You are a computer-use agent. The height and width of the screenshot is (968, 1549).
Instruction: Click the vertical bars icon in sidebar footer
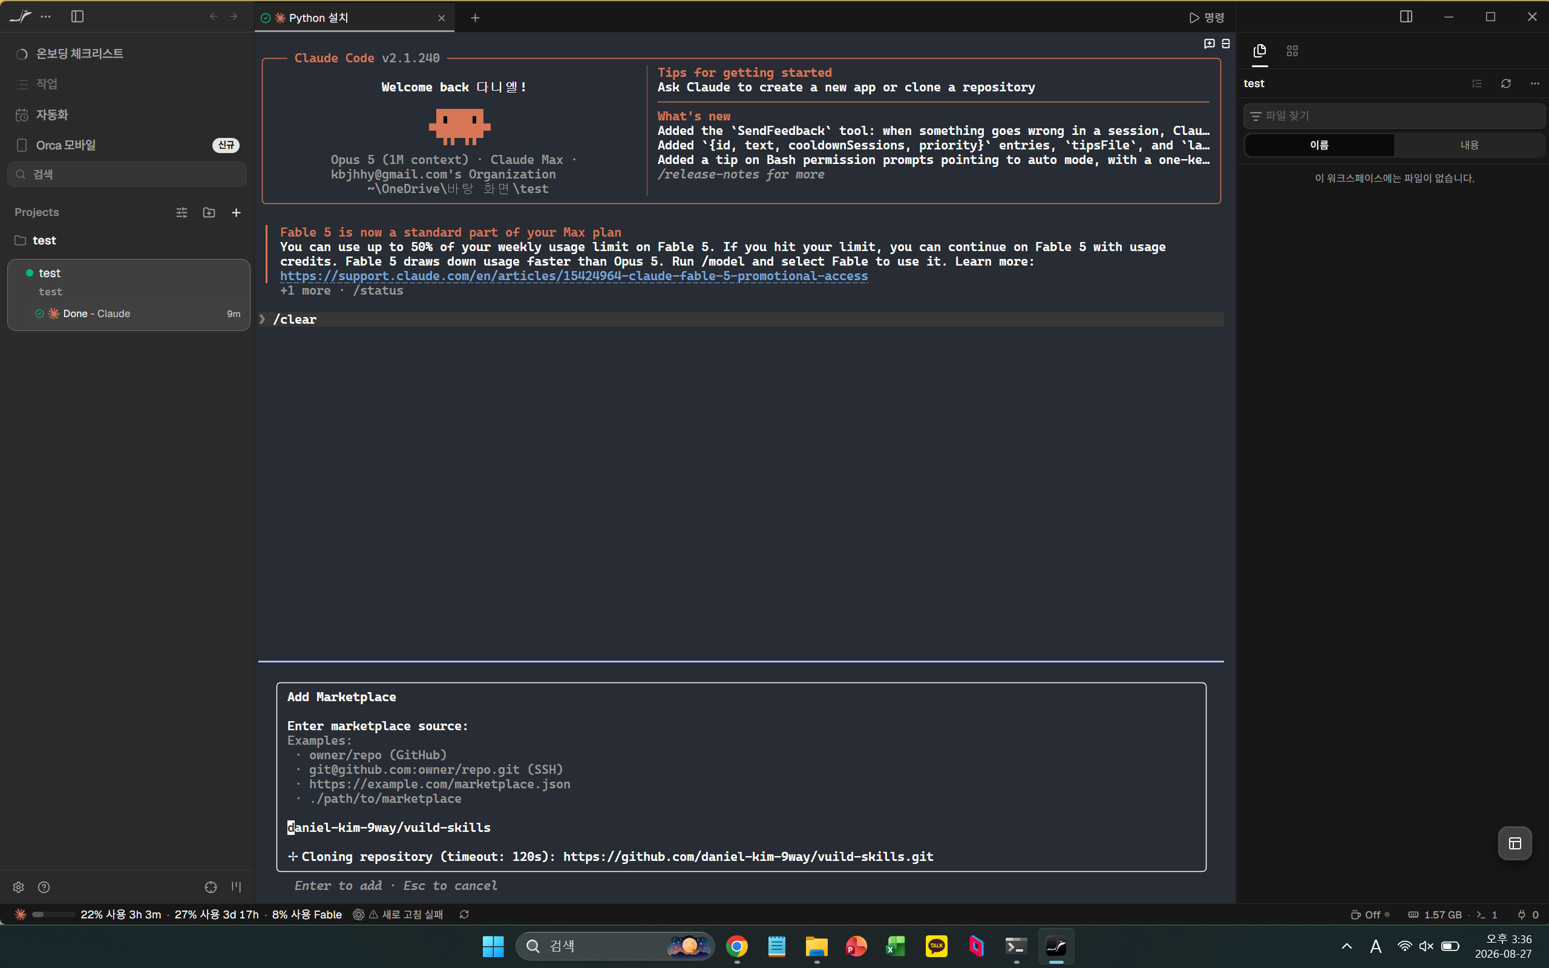[x=236, y=888]
